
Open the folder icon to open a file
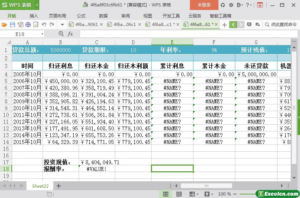4,25
